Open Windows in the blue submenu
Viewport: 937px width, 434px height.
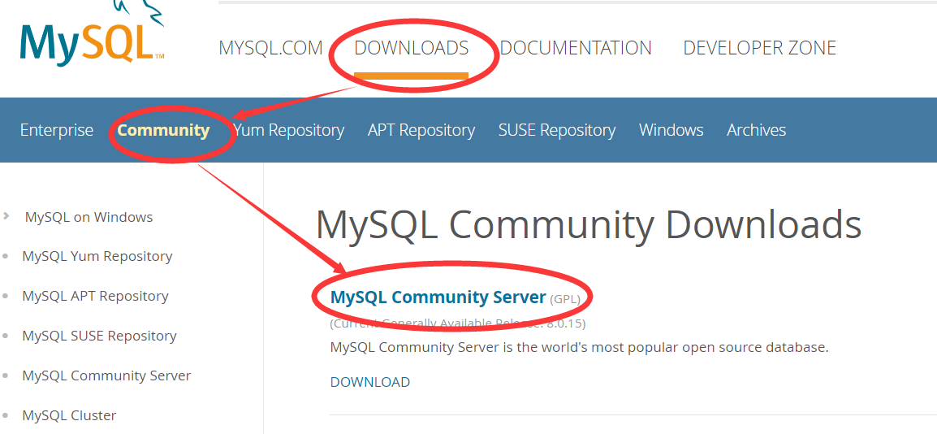[671, 130]
